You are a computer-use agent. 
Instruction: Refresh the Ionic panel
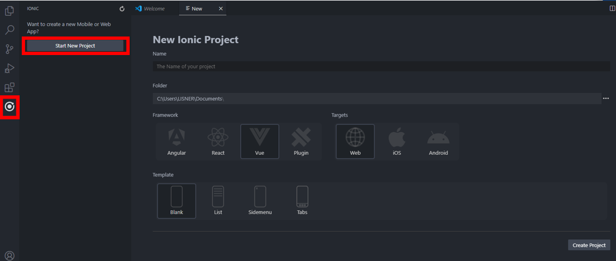pyautogui.click(x=122, y=9)
